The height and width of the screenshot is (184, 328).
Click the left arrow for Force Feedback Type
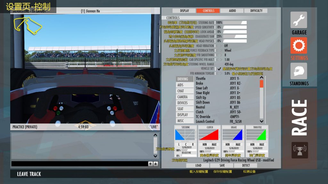point(217,50)
